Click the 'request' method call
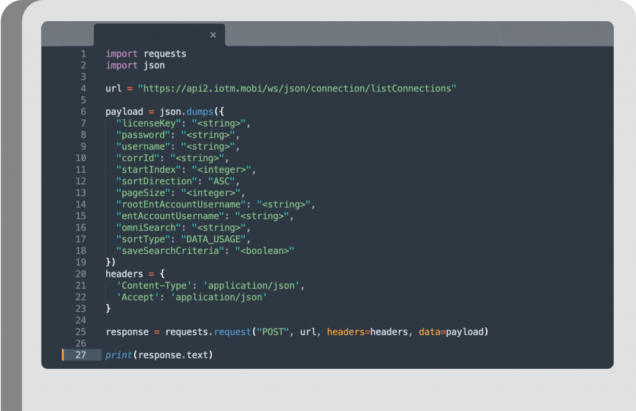 (x=232, y=332)
